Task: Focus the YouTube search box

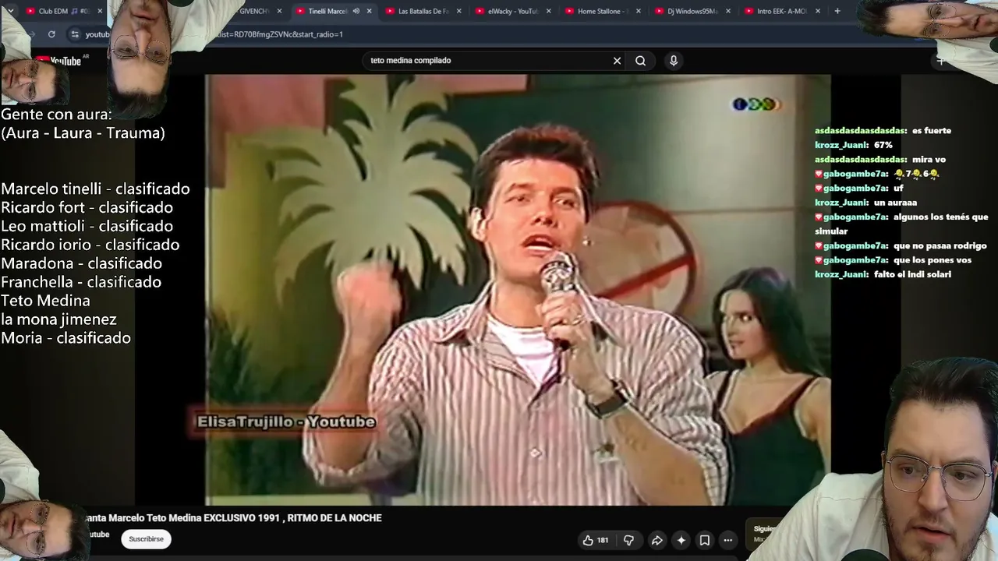Action: click(490, 60)
